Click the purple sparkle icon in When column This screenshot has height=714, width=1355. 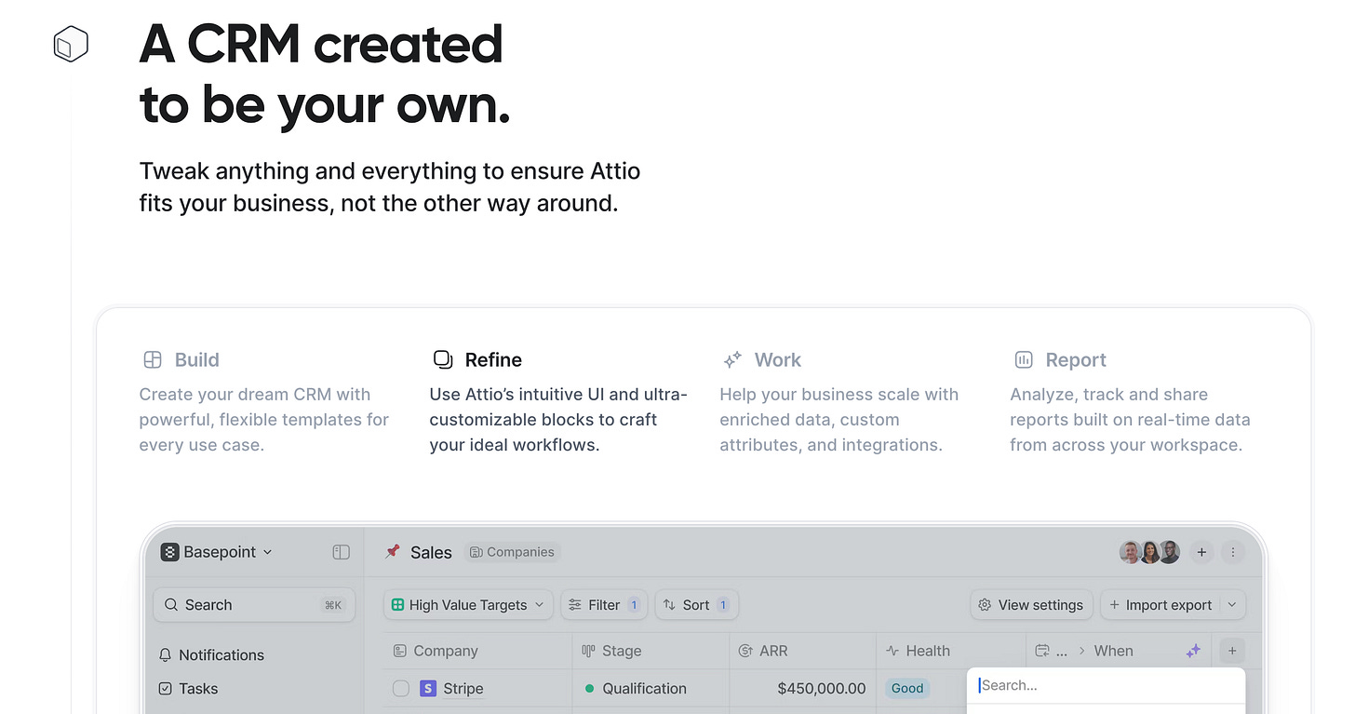(1193, 652)
